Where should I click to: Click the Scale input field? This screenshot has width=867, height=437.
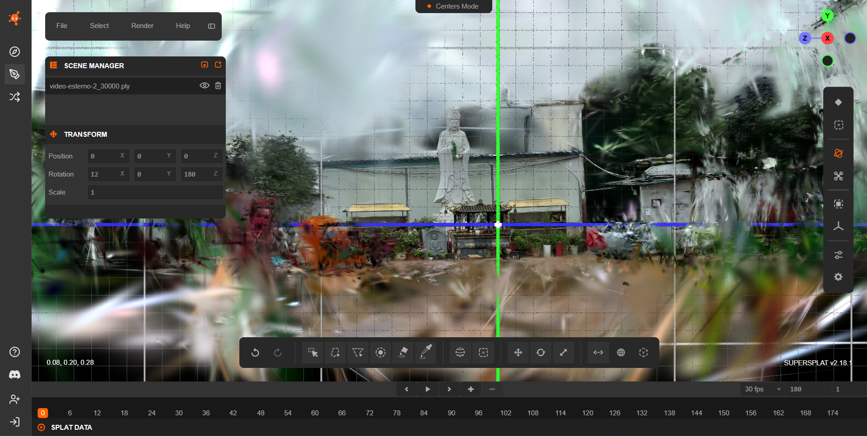coord(155,192)
